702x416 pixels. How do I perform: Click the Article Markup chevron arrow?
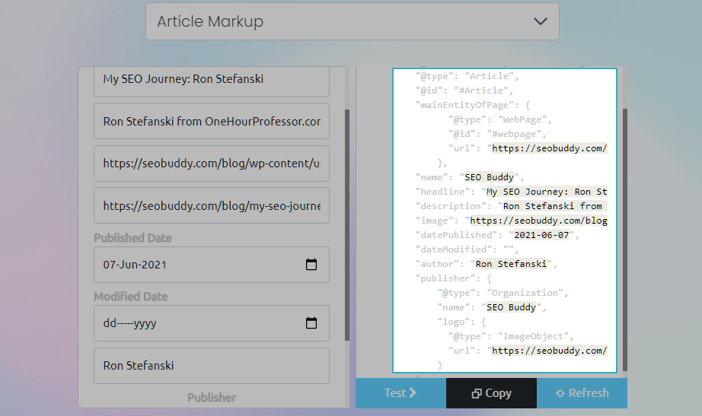coord(541,21)
